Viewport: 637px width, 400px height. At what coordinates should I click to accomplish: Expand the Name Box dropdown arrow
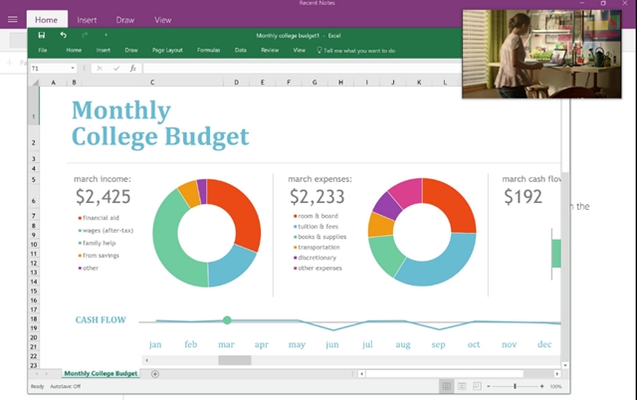coord(73,68)
